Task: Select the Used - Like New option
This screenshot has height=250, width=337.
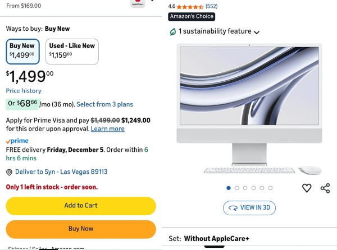Action: click(72, 51)
